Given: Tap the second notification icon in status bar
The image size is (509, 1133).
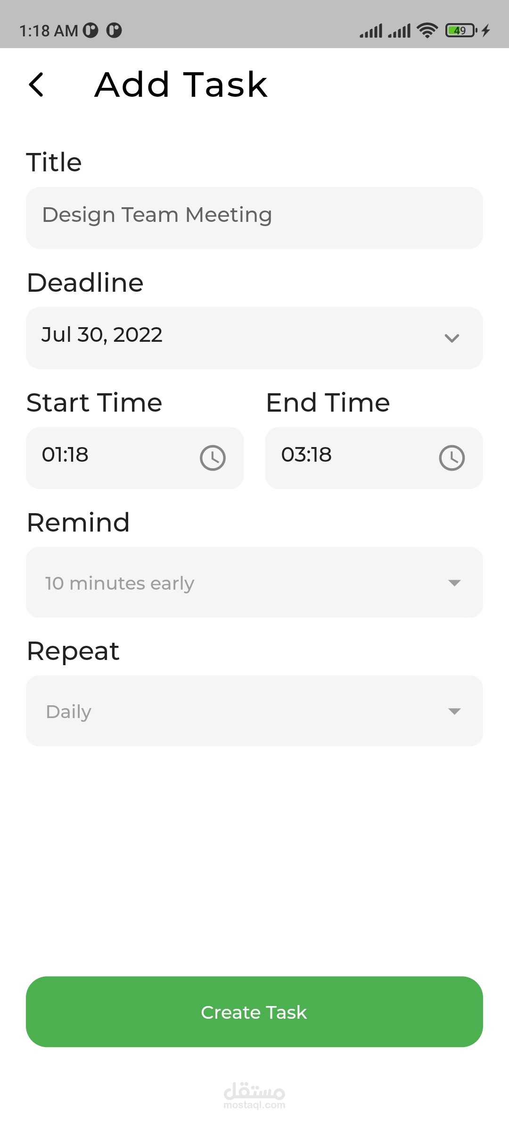Looking at the screenshot, I should coord(114,31).
